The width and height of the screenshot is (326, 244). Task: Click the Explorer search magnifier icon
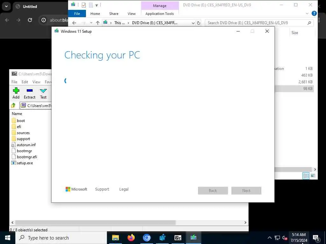[309, 23]
